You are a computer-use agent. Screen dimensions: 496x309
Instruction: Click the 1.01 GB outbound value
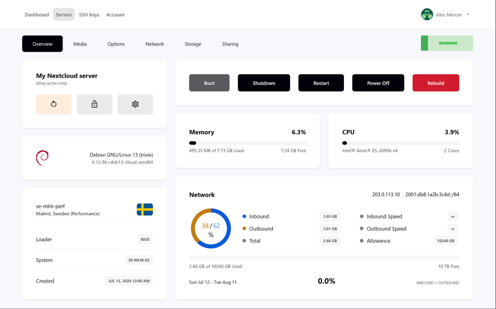[x=330, y=228]
